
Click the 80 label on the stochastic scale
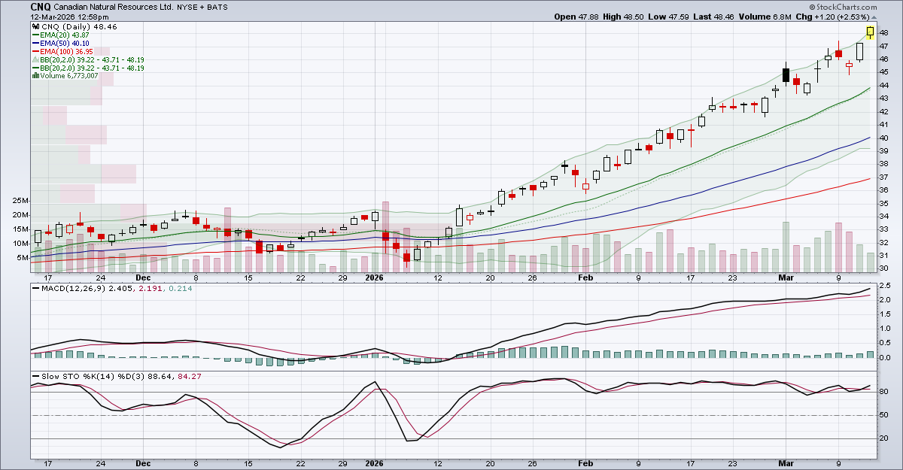[883, 392]
